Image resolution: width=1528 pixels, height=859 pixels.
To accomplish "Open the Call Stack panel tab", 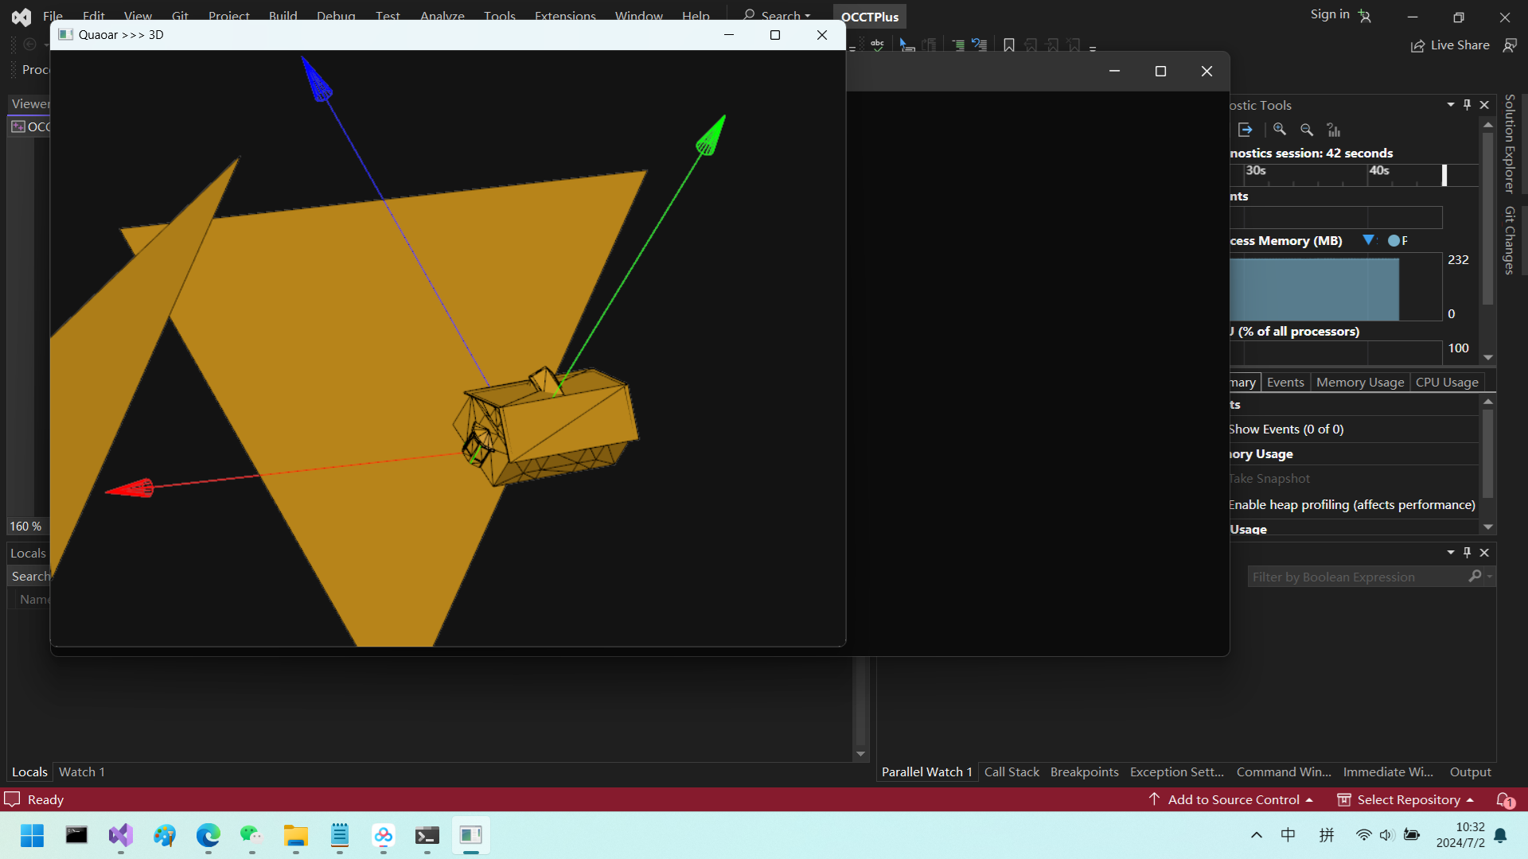I will point(1012,771).
